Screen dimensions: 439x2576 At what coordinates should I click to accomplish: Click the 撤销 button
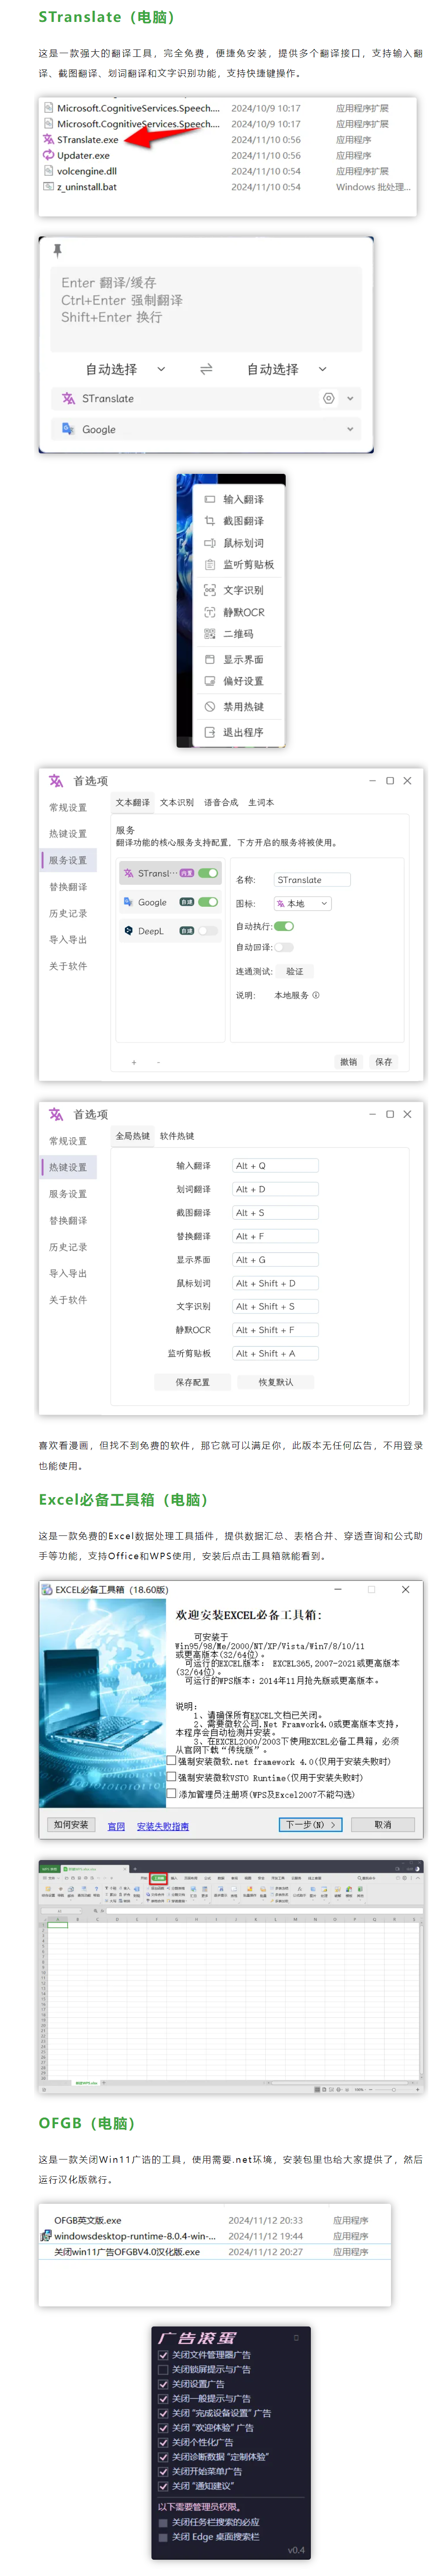tap(348, 1062)
